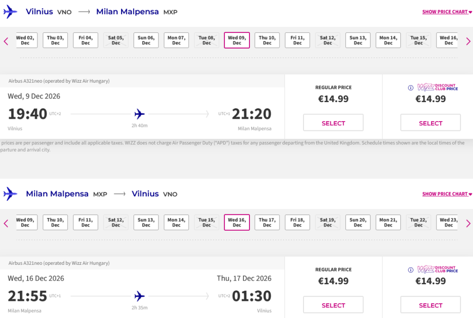Expand return Show Price Chart

(447, 194)
